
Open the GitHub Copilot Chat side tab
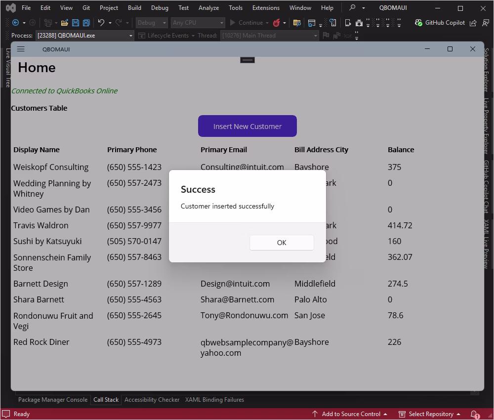coord(486,186)
